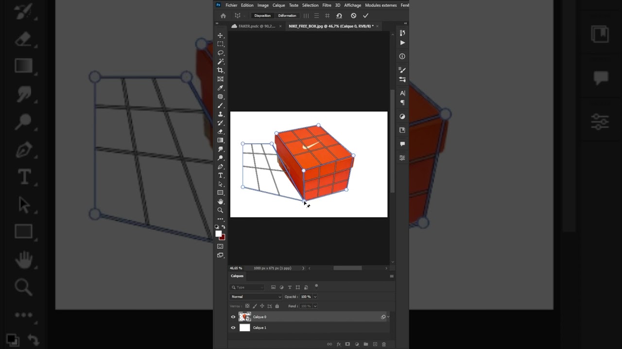This screenshot has height=349, width=622.
Task: Switch to Déformation mode
Action: 287,16
